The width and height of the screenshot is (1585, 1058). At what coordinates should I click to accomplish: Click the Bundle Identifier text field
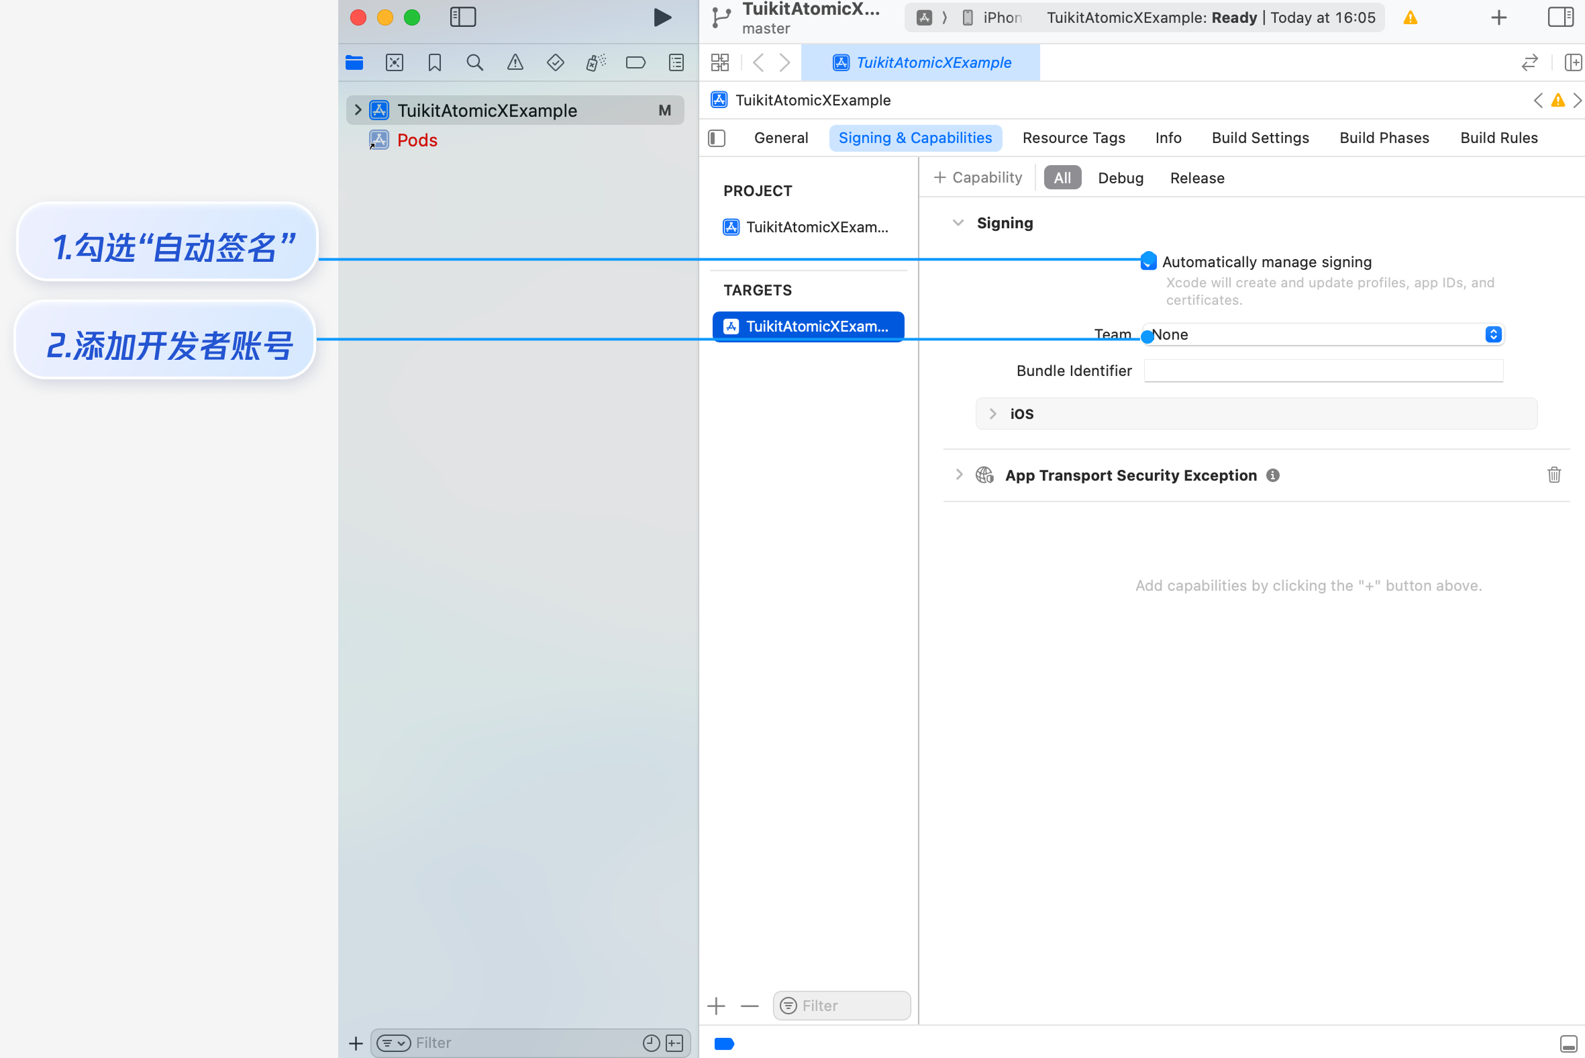click(1323, 371)
